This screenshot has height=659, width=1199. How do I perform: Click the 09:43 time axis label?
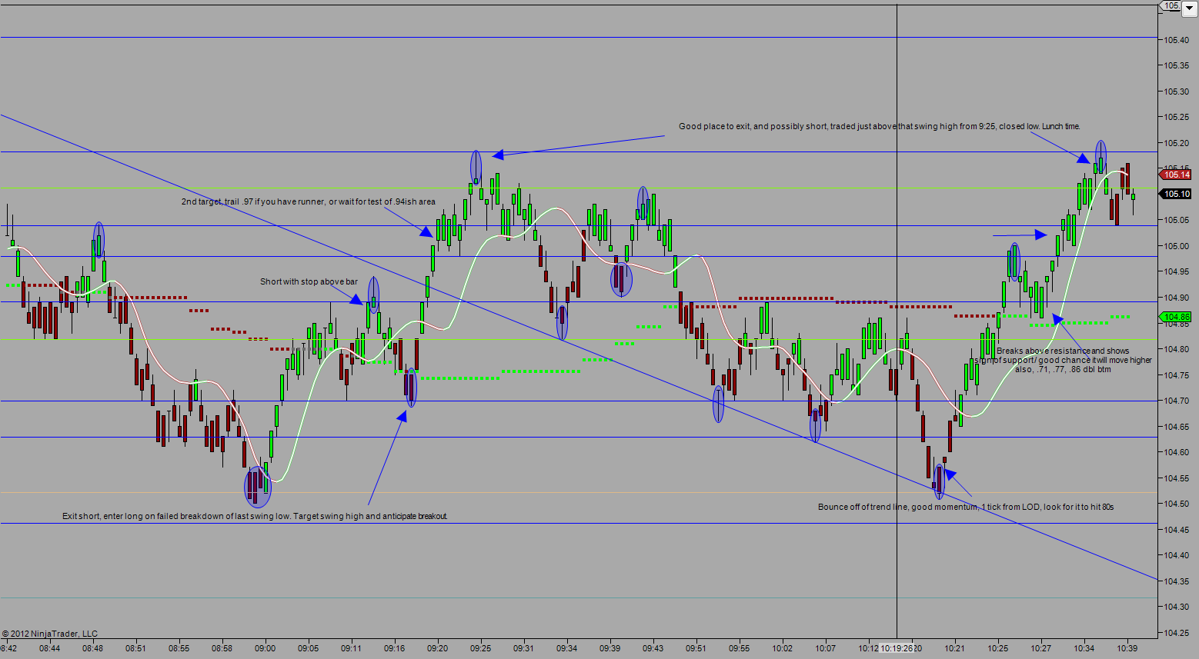pos(653,648)
